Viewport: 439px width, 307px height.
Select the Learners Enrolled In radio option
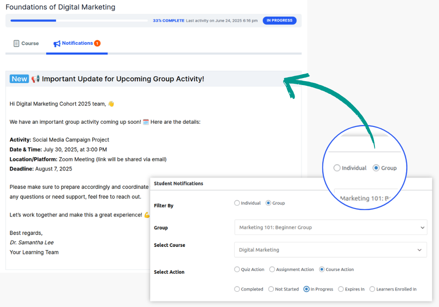(372, 289)
